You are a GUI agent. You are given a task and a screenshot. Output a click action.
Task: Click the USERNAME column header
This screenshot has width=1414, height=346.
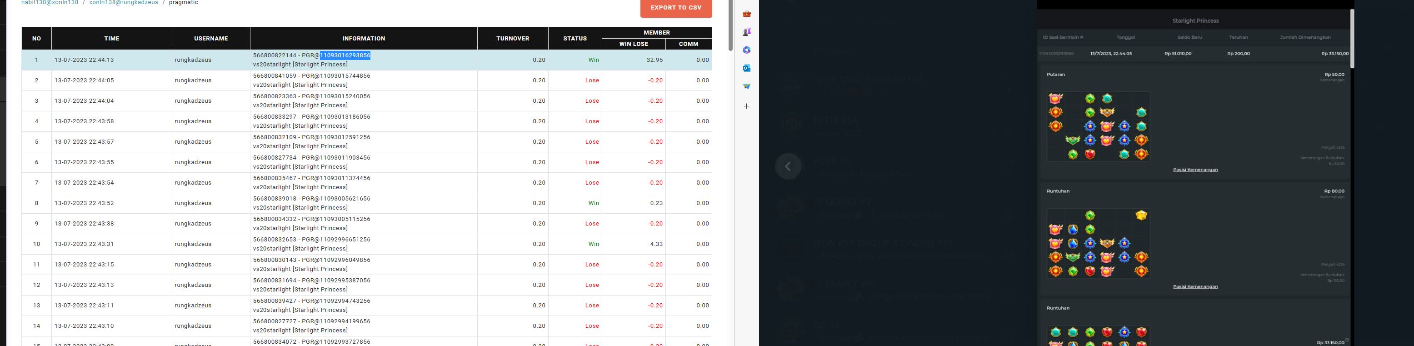coord(211,39)
